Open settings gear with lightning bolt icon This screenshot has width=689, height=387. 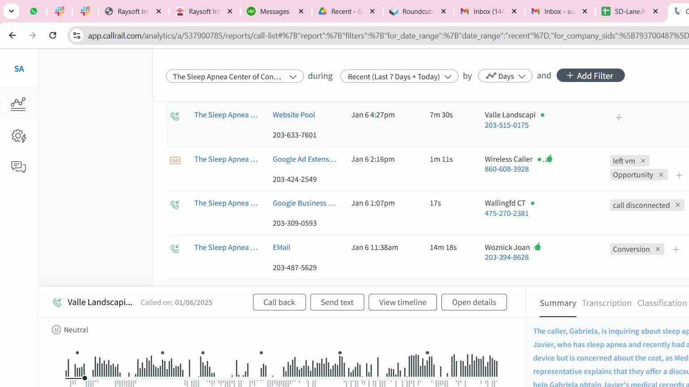point(18,136)
